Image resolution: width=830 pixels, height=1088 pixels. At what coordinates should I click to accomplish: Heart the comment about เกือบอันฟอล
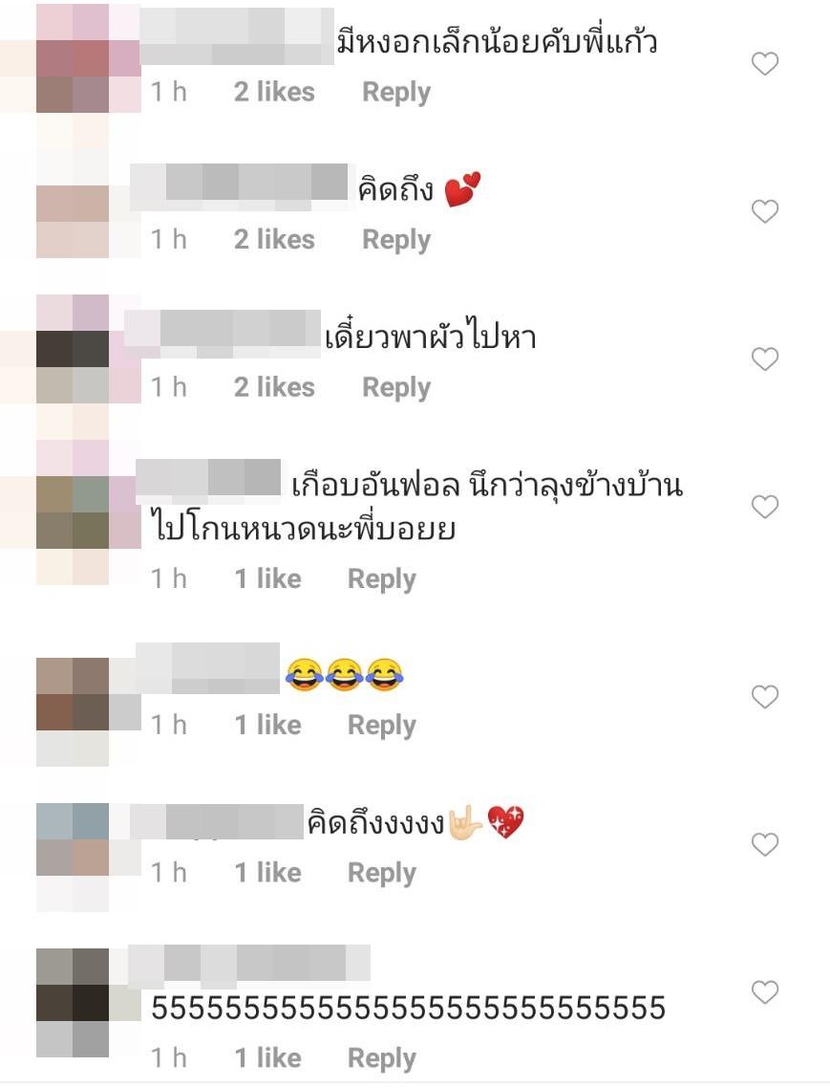(x=765, y=507)
